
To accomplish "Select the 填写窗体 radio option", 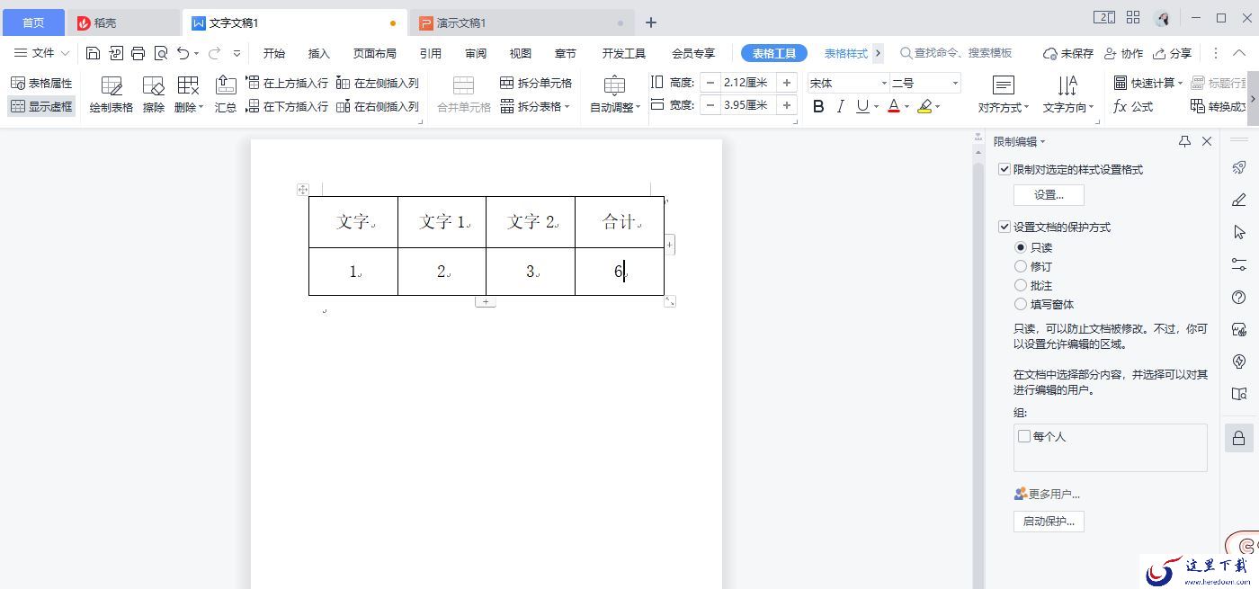I will tap(1021, 304).
